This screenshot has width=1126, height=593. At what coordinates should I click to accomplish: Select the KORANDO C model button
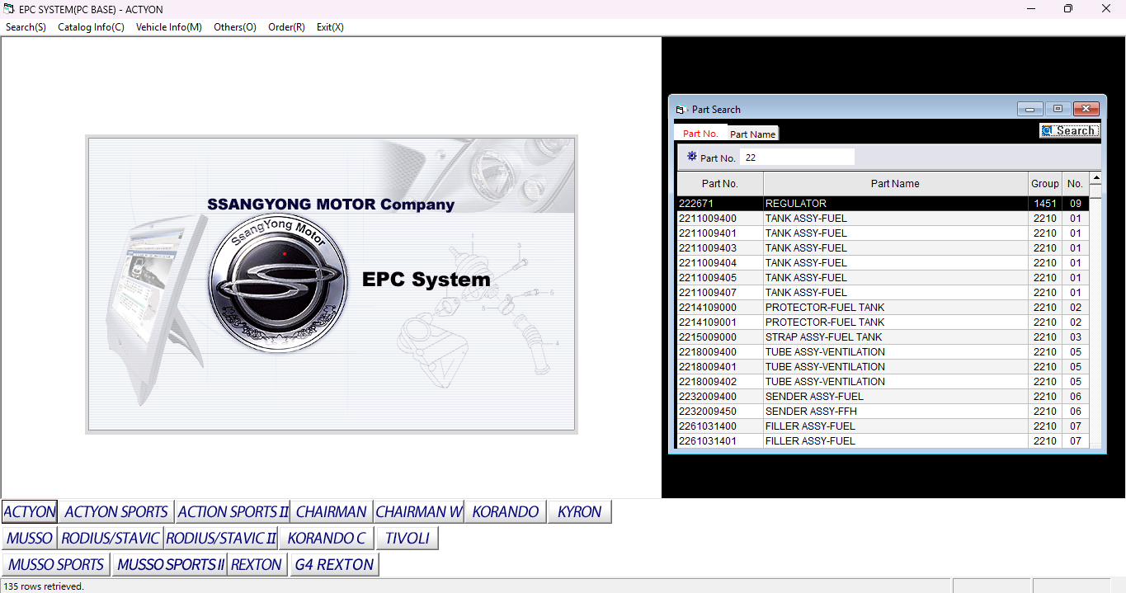327,539
